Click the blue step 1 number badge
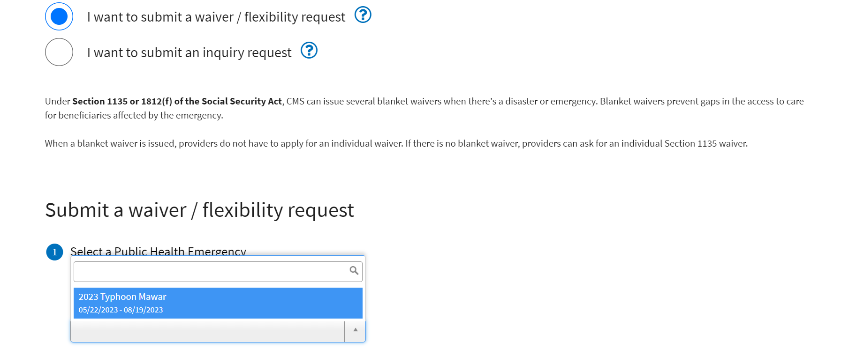The height and width of the screenshot is (364, 849). [54, 252]
